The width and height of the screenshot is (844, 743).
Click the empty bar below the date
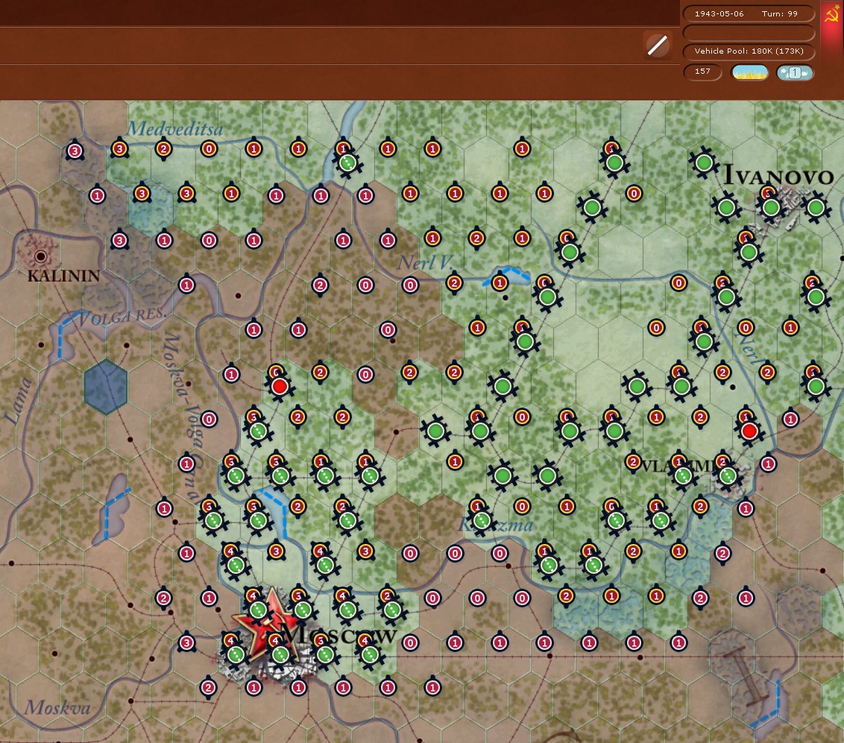point(748,32)
